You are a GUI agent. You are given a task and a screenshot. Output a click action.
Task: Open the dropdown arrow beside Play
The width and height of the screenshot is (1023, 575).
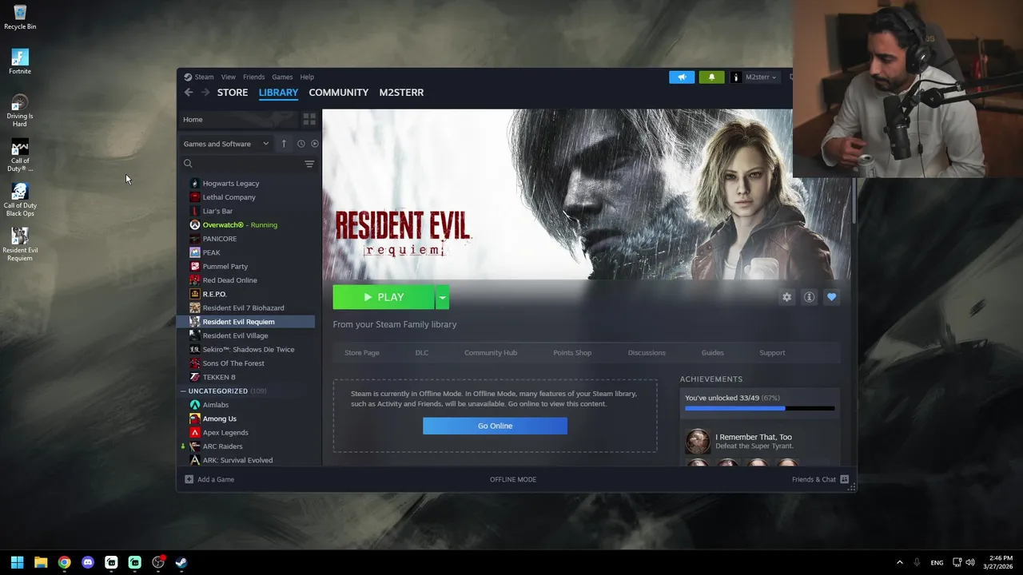(x=442, y=297)
